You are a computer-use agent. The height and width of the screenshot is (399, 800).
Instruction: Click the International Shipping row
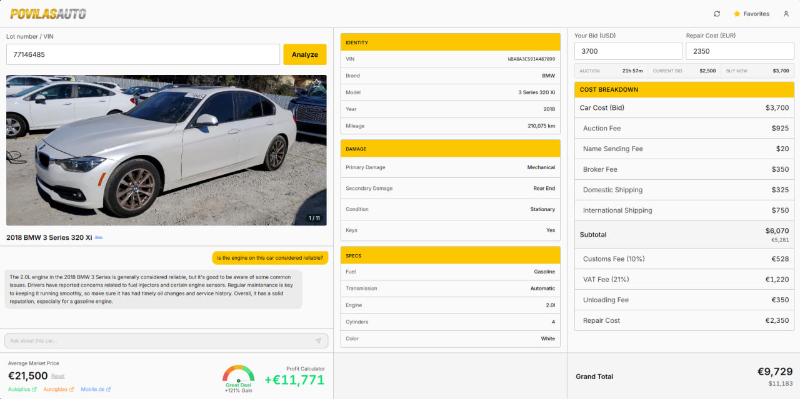tap(684, 210)
